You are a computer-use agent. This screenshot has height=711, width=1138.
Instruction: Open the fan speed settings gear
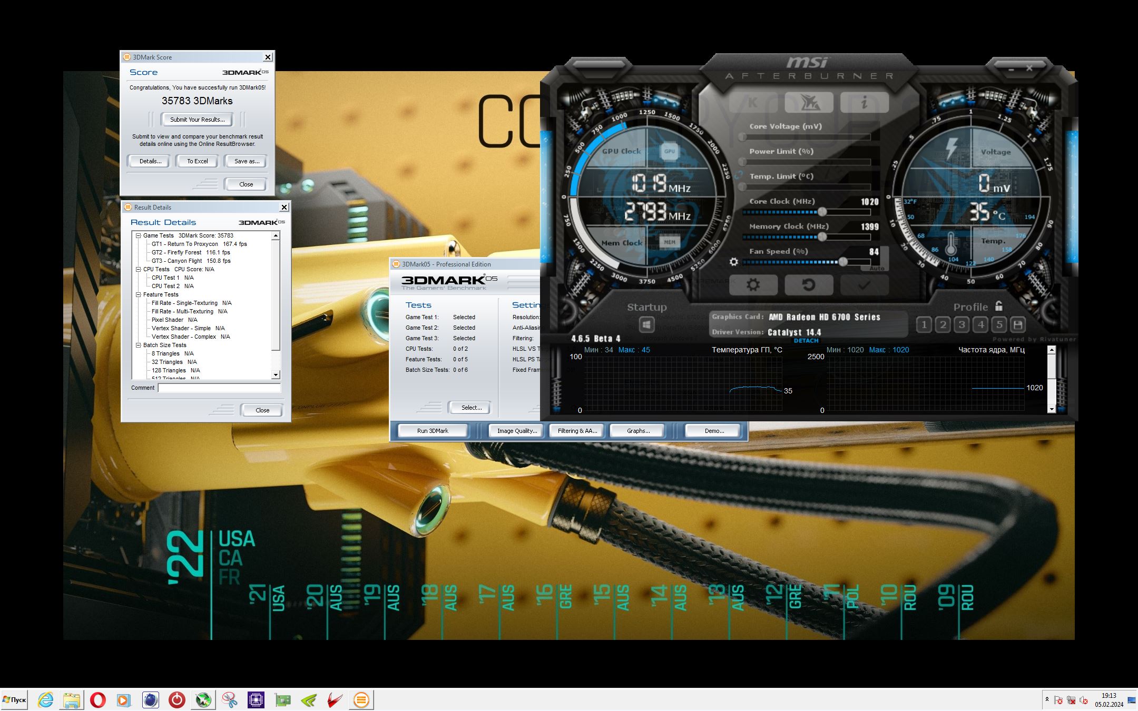tap(733, 262)
